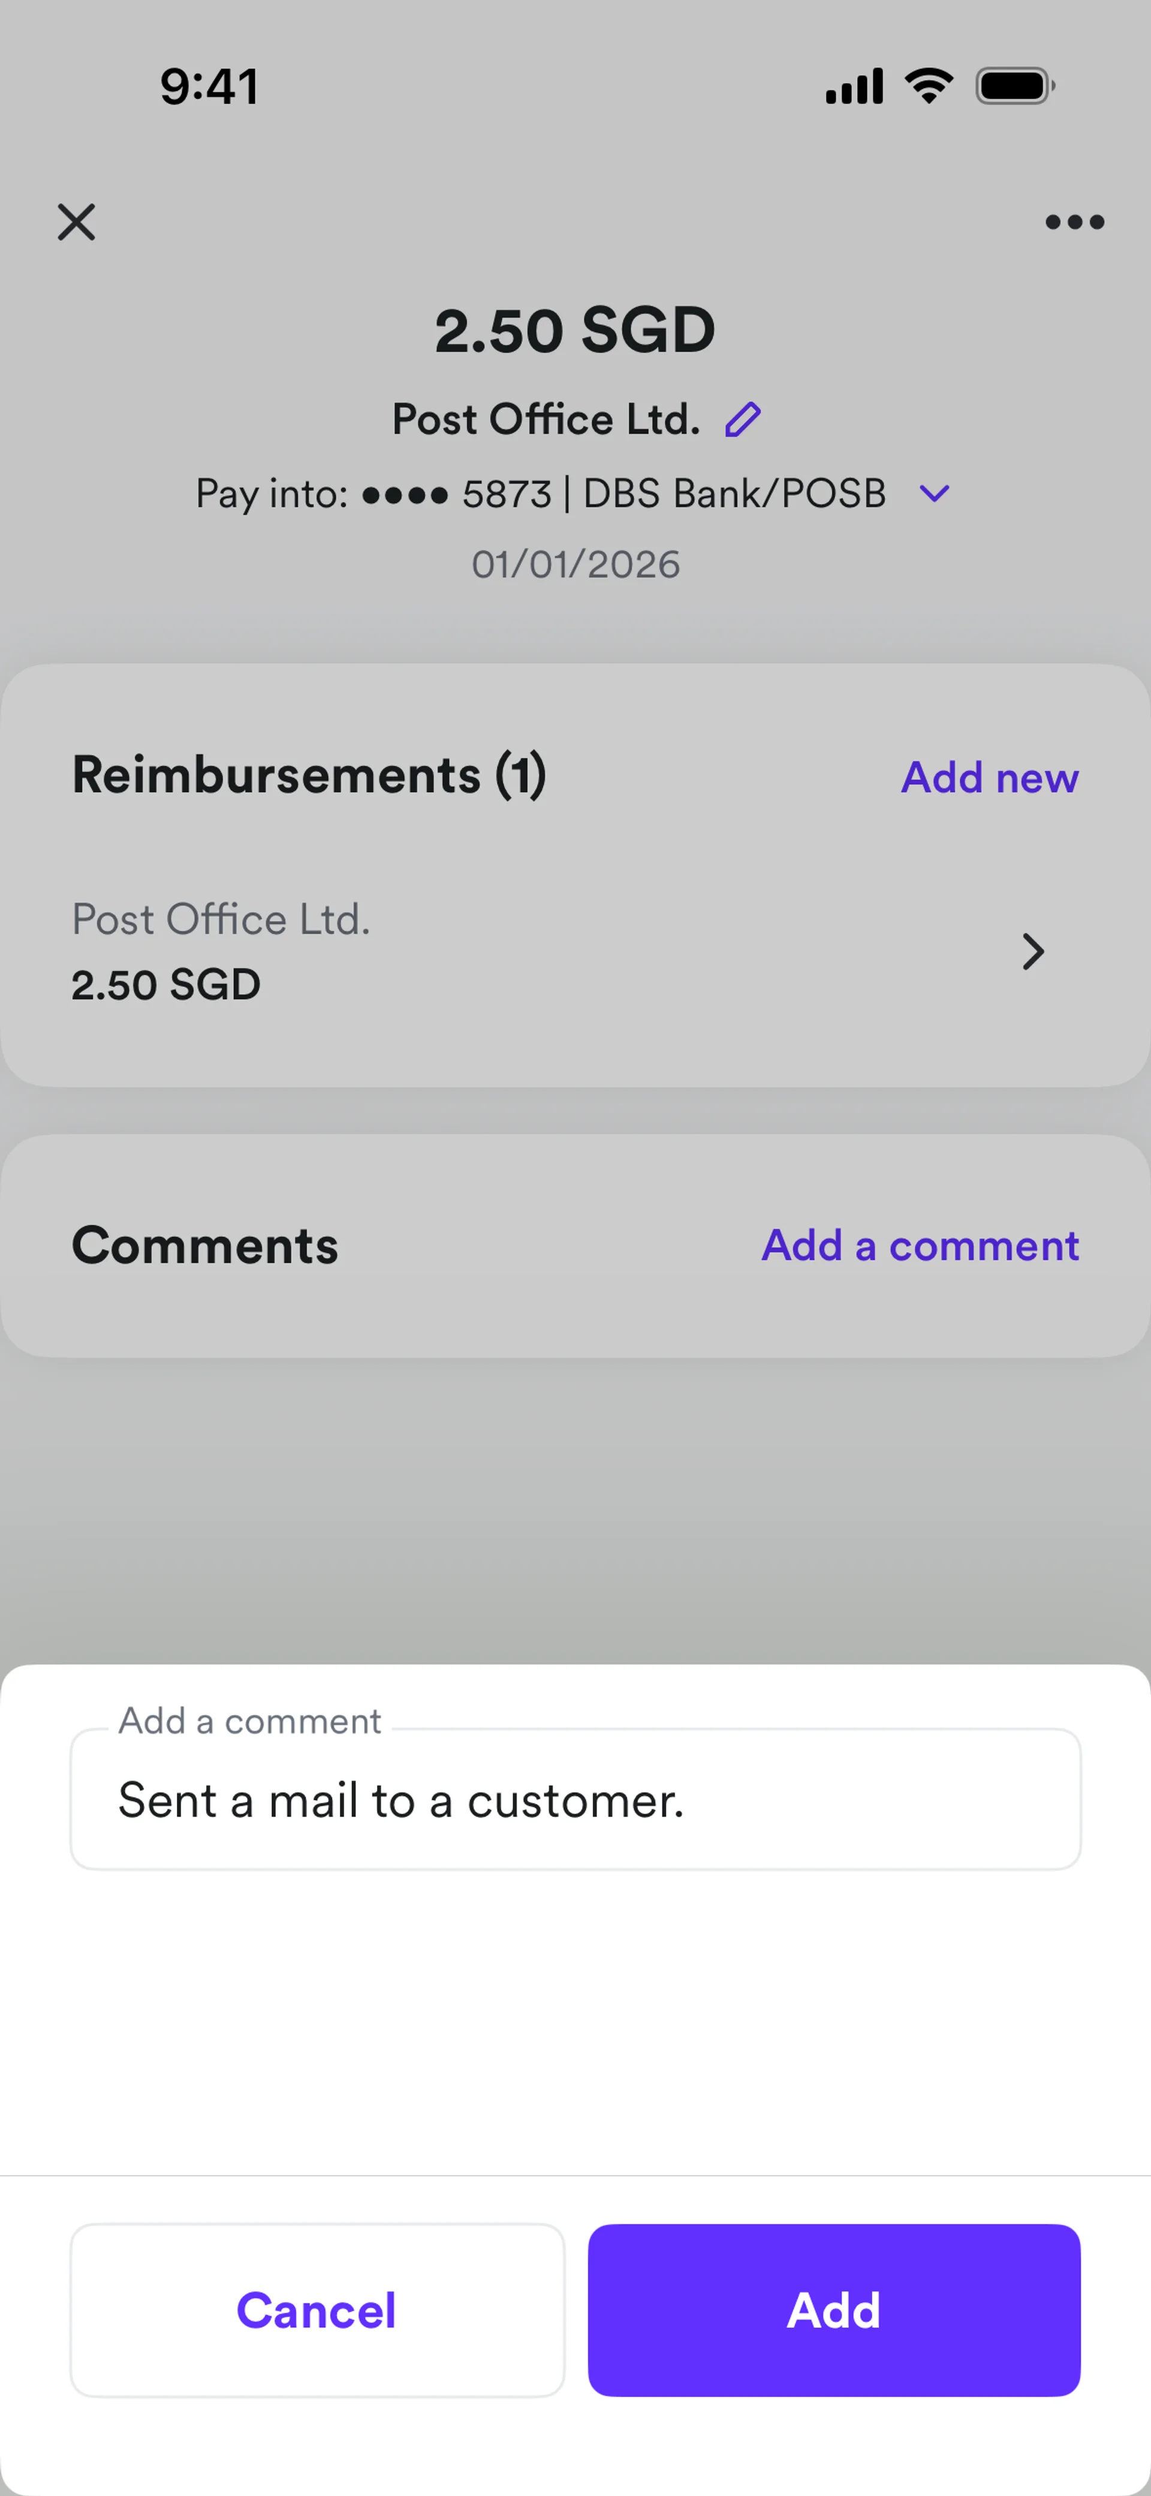The width and height of the screenshot is (1151, 2496).
Task: Expand the Pay into account dropdown chevron
Action: click(934, 494)
